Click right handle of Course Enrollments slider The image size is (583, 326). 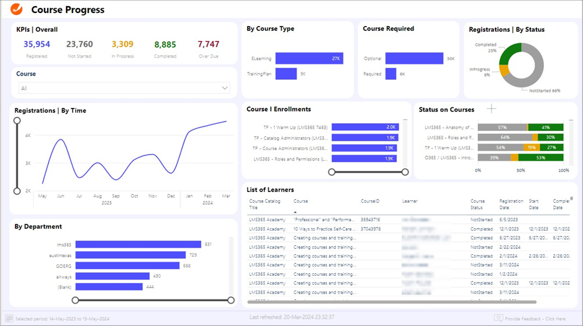[x=405, y=172]
